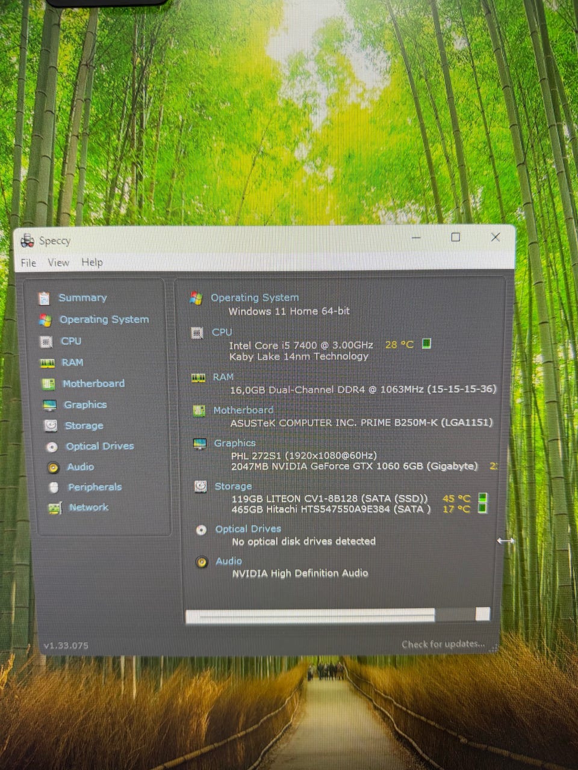Click the LITEON SSD temperature indicator
Image resolution: width=578 pixels, height=770 pixels.
(x=482, y=498)
